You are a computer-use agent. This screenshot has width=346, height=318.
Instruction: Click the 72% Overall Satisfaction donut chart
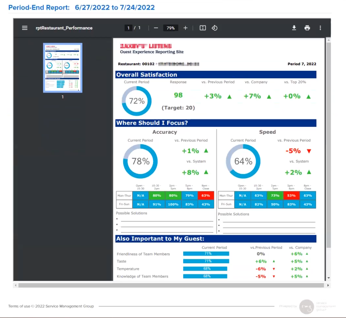coord(136,101)
